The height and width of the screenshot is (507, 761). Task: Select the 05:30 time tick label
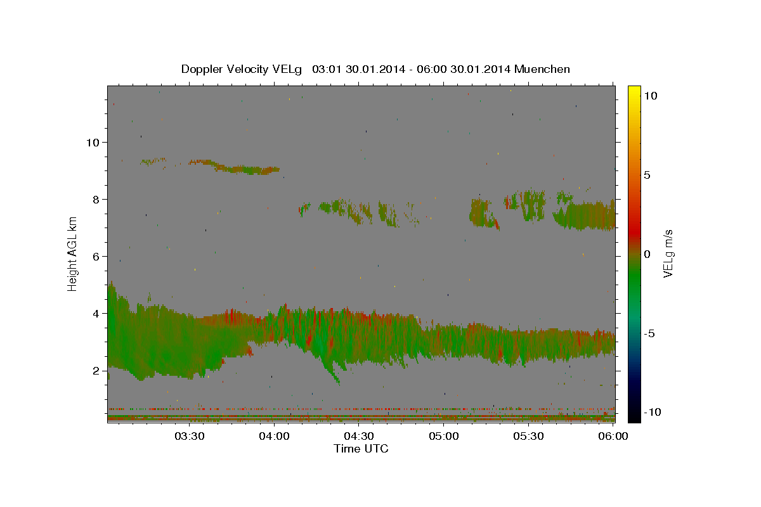coord(528,436)
